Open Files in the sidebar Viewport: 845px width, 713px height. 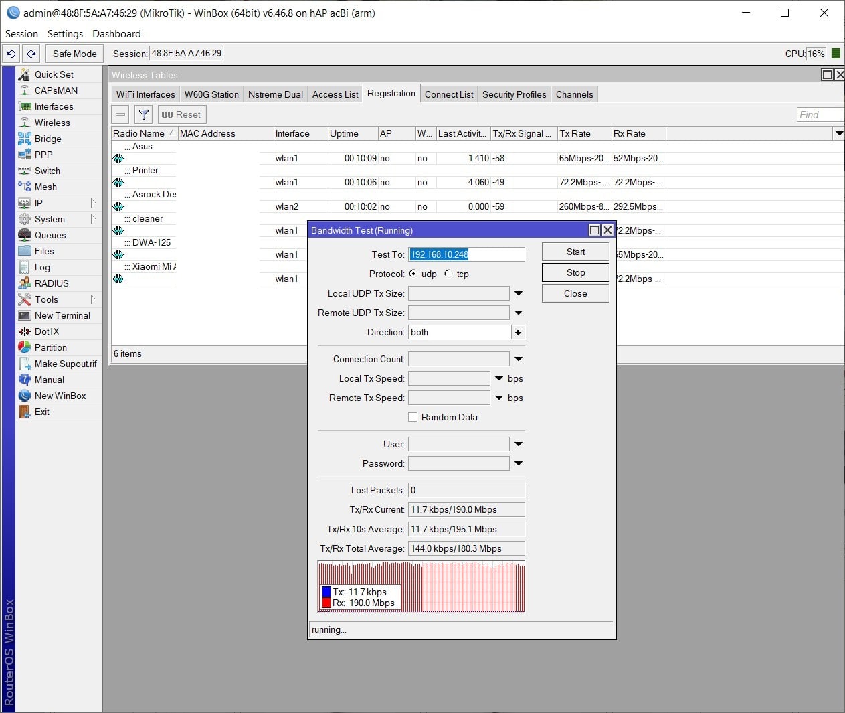pyautogui.click(x=44, y=251)
